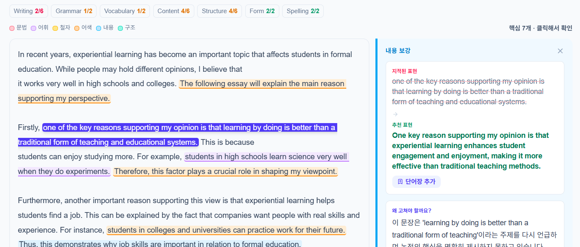The width and height of the screenshot is (580, 247).
Task: Click the blue 내용 legend dot
Action: 99,28
